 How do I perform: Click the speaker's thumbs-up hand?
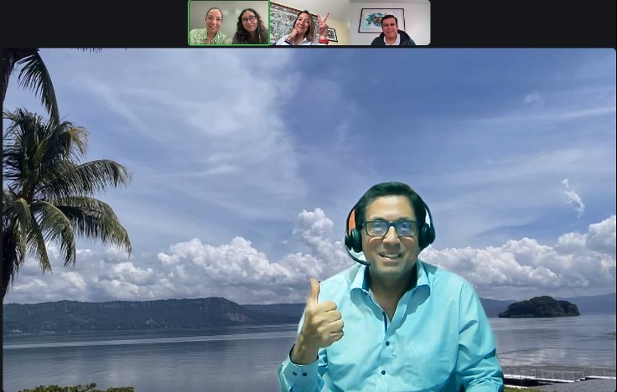[319, 319]
